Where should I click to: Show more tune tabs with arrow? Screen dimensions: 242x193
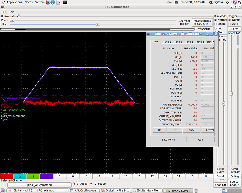(213, 41)
